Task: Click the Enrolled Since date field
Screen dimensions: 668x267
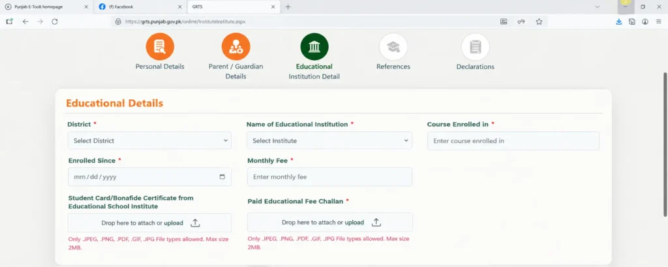Action: pyautogui.click(x=149, y=176)
